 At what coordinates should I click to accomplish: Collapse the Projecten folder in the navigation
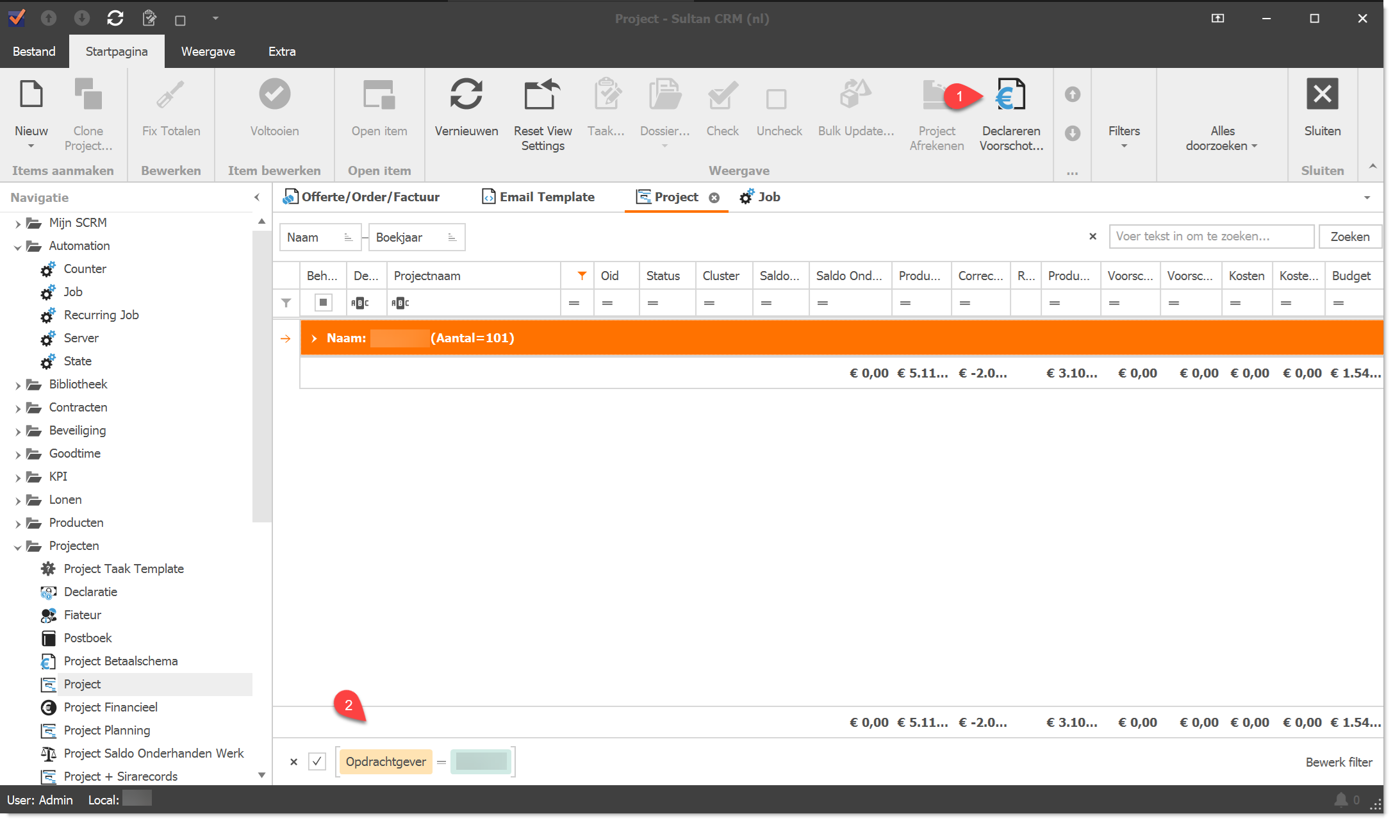tap(18, 547)
